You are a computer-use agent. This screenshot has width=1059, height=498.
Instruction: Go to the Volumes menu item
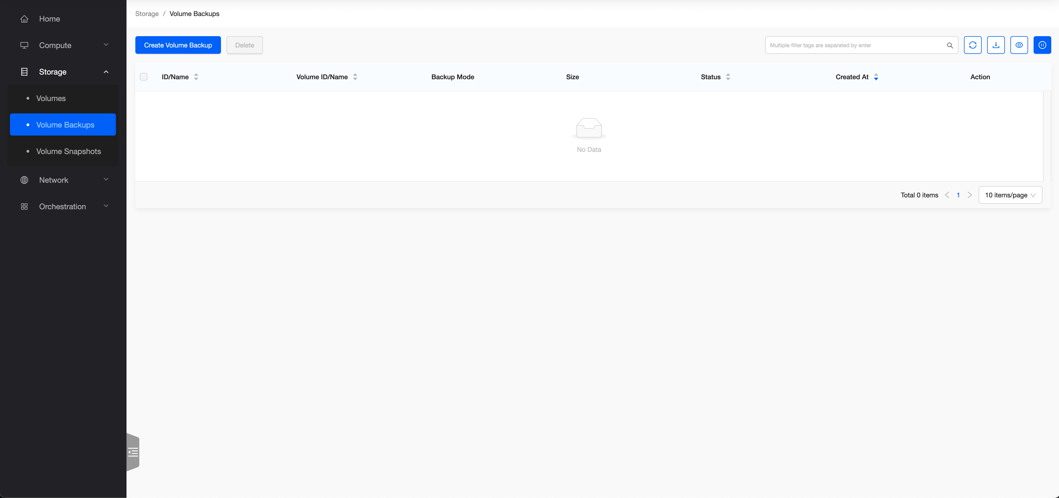click(x=51, y=98)
